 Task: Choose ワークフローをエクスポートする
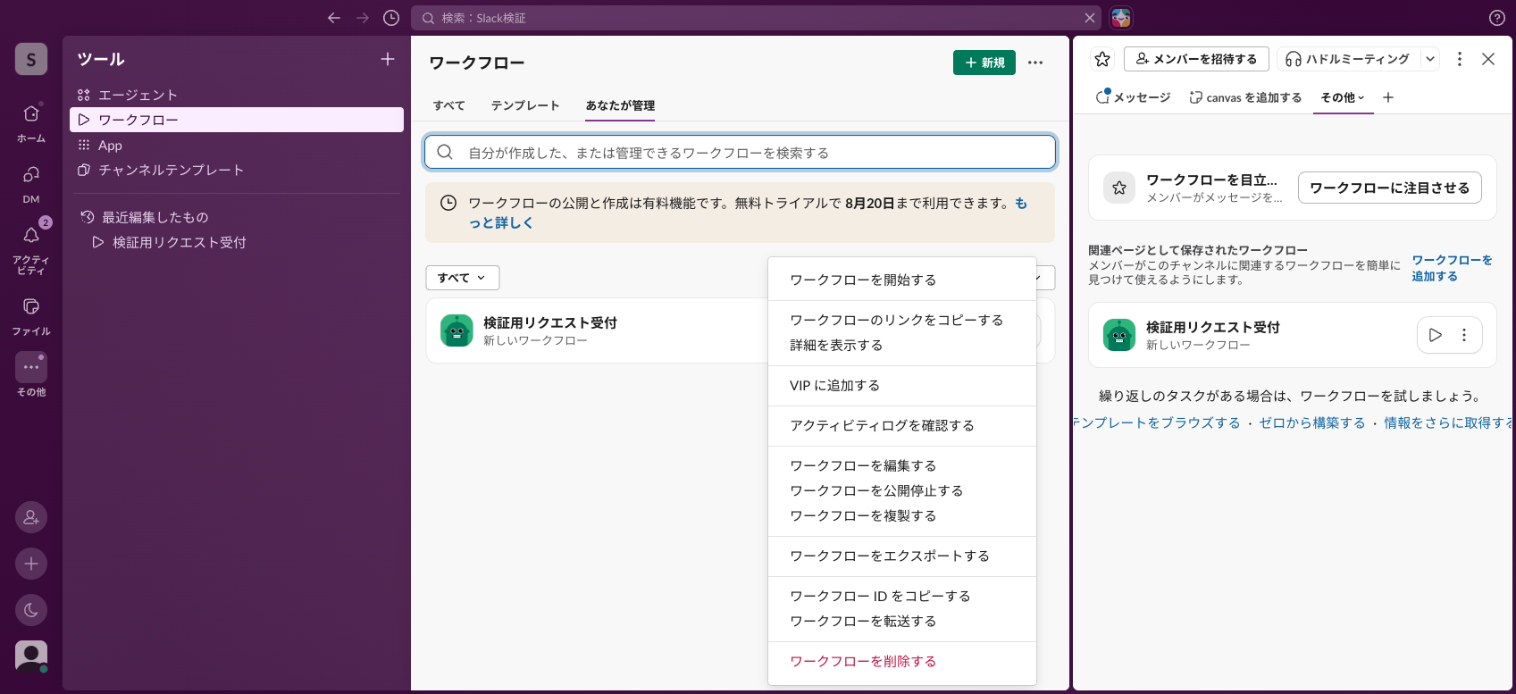coord(902,556)
